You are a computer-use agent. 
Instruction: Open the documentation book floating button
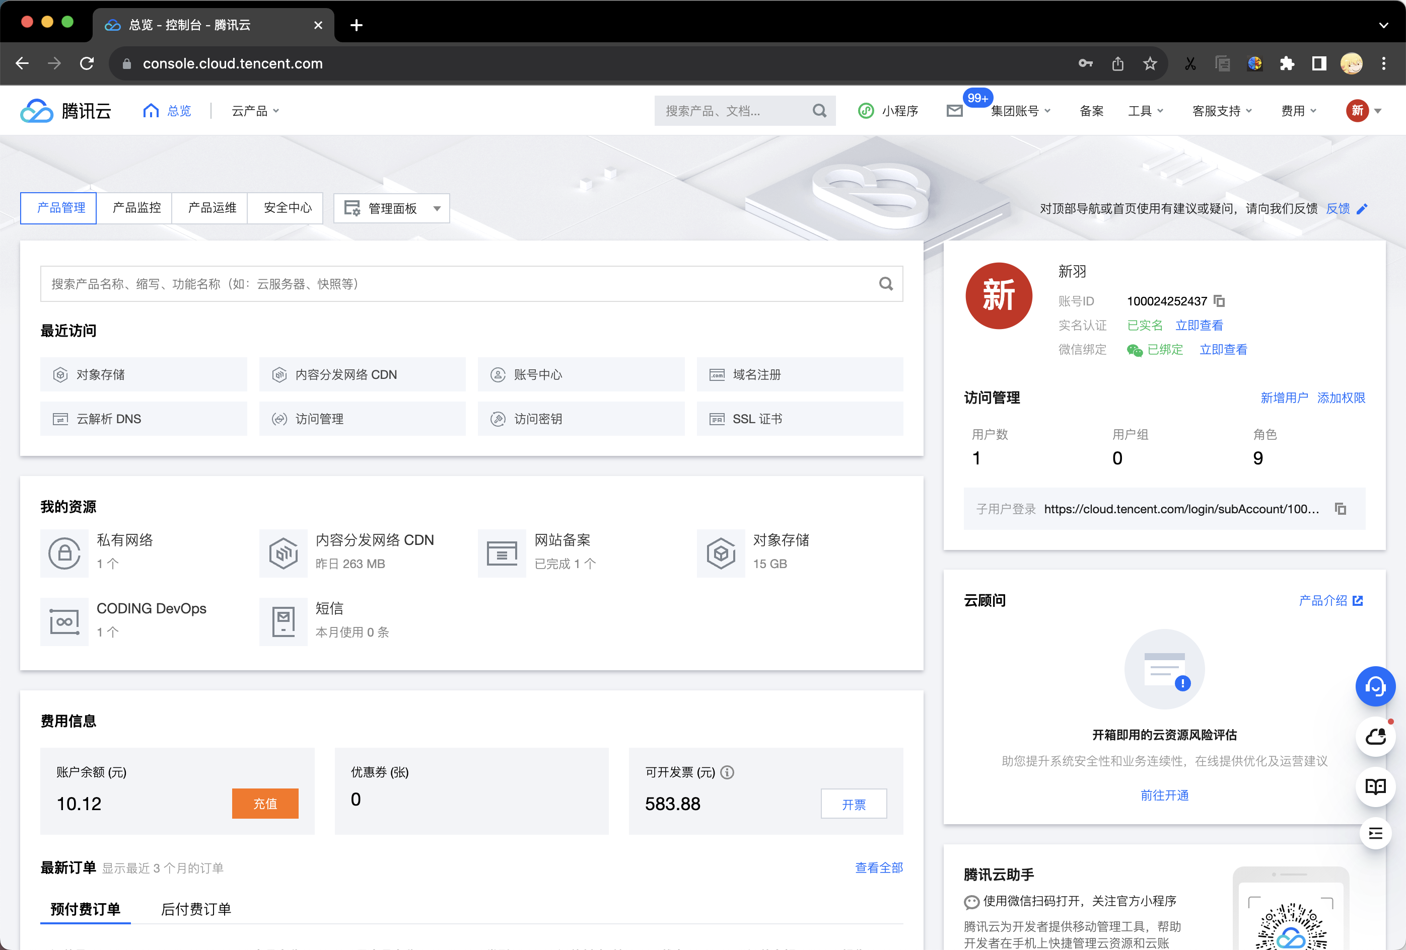coord(1375,786)
